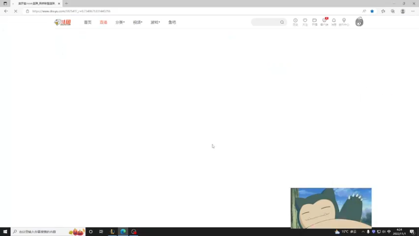The image size is (419, 236).
Task: Click the screen recorder taskbar icon
Action: 134,232
